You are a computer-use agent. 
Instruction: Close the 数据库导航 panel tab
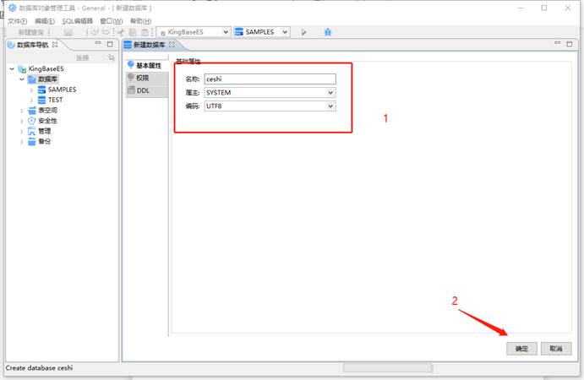(55, 44)
